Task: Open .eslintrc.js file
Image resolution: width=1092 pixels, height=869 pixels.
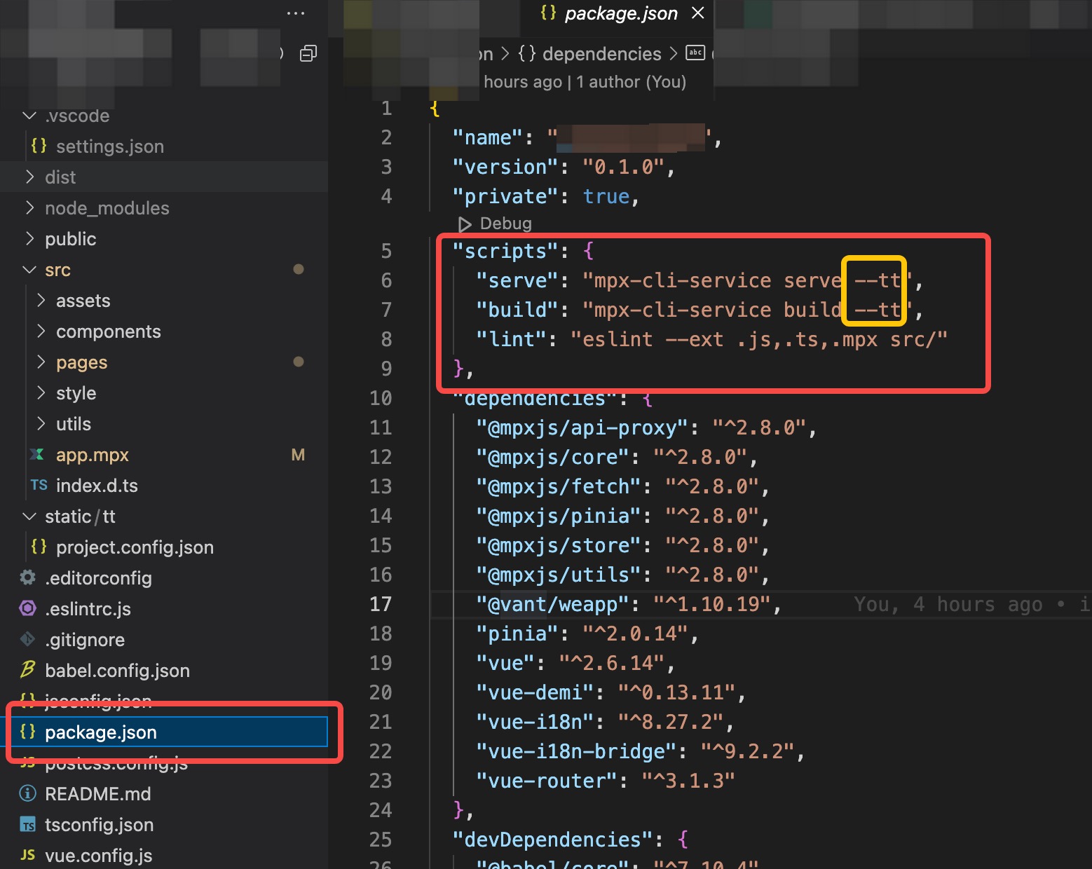Action: [x=88, y=609]
